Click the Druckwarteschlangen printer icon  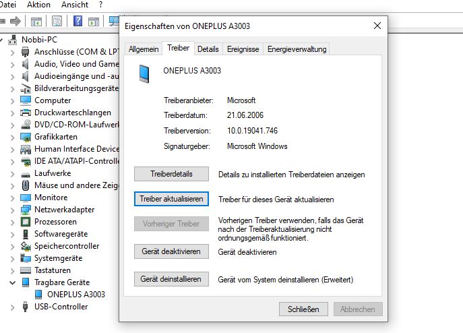[26, 113]
